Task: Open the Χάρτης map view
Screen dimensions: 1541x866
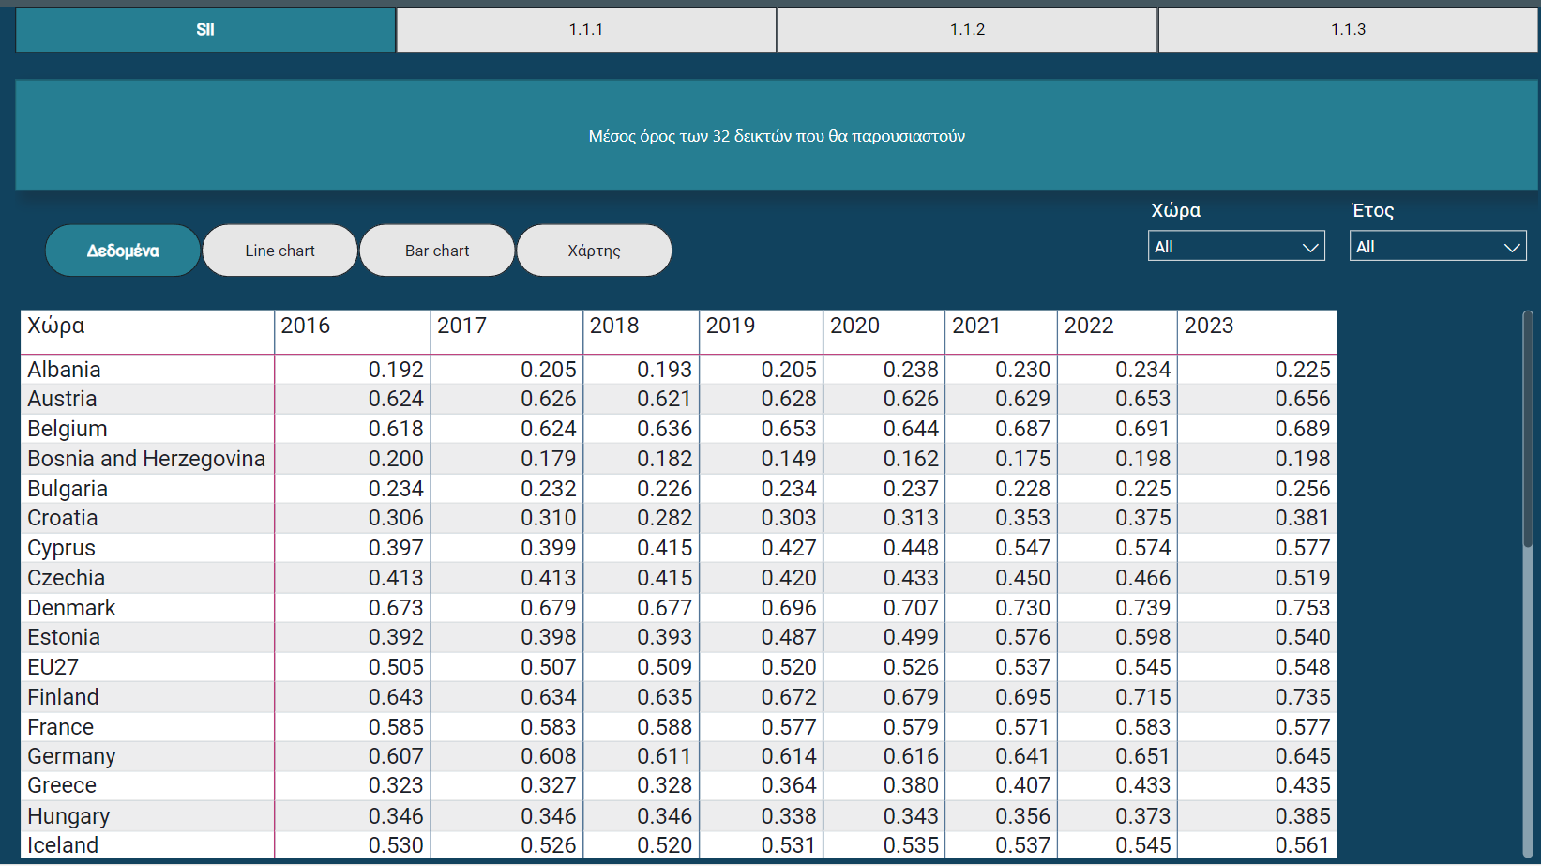Action: pos(595,251)
